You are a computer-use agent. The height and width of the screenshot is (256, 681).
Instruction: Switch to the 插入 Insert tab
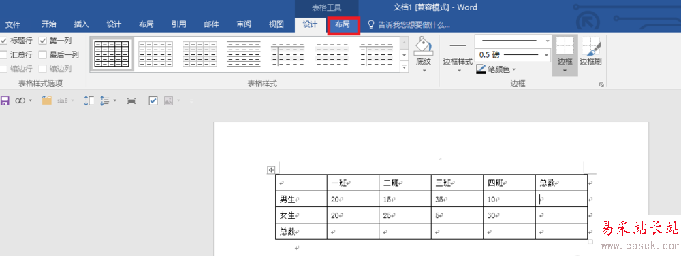point(81,24)
